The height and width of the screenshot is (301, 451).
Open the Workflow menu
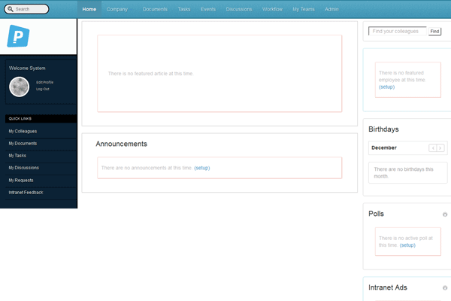(272, 9)
